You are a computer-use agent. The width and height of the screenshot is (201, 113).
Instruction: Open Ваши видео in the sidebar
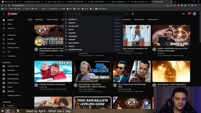click(12, 43)
